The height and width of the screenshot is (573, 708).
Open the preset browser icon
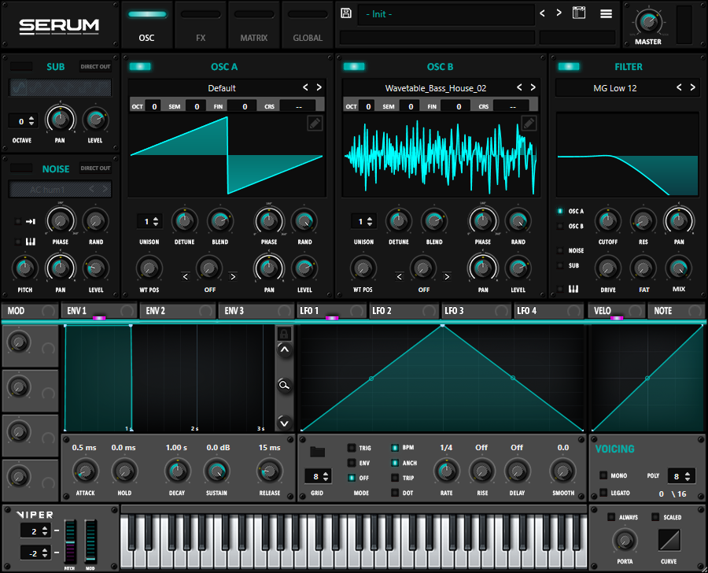[x=579, y=13]
